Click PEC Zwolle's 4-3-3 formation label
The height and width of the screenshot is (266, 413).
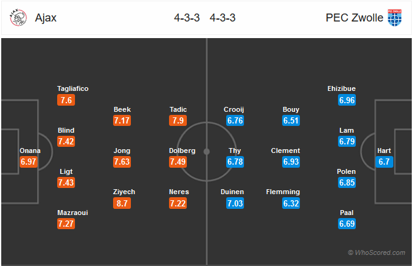tap(222, 18)
